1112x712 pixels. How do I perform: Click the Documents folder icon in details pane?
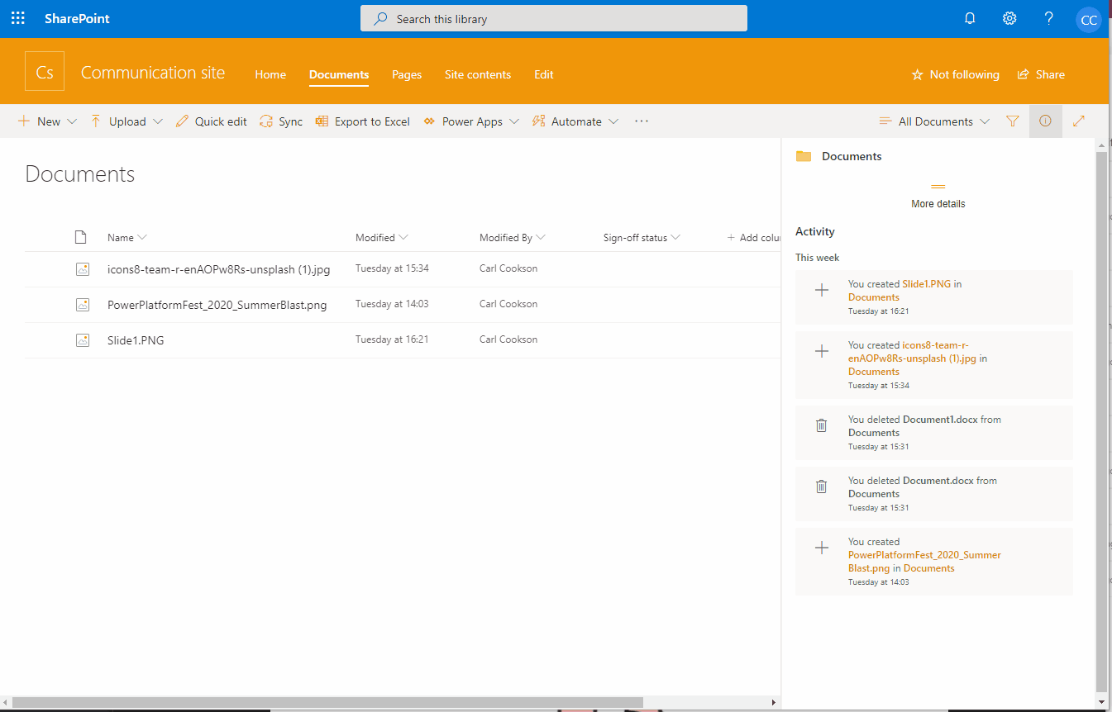click(x=804, y=156)
